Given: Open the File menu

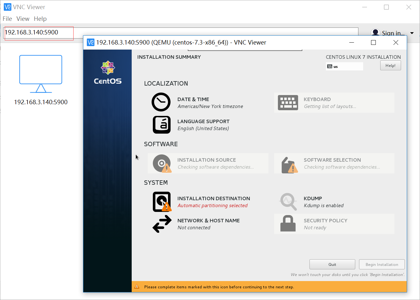Looking at the screenshot, I should 7,19.
